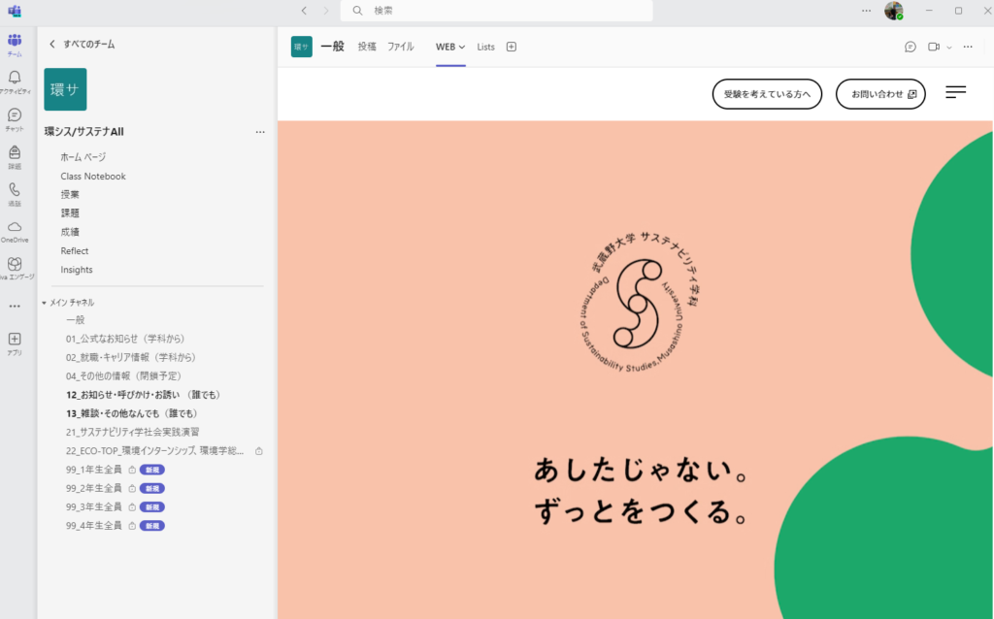The width and height of the screenshot is (994, 619).
Task: Select channel 99_1年生全員
Action: [94, 471]
